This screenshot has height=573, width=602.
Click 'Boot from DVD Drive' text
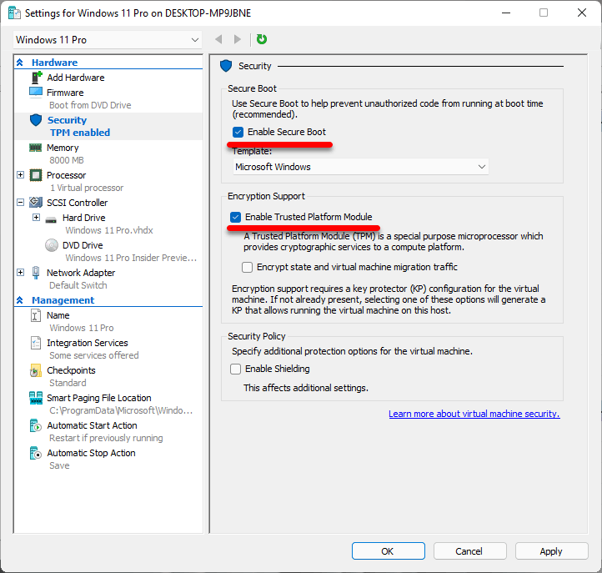click(x=90, y=105)
